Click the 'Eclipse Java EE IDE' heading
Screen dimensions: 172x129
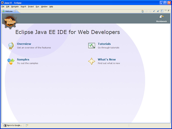coord(68,32)
